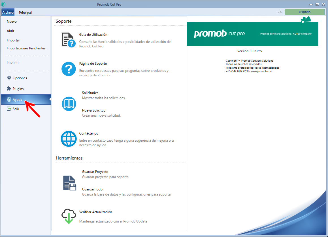The width and height of the screenshot is (328, 237).
Task: Click the Contáctenos globe icon
Action: click(x=69, y=139)
